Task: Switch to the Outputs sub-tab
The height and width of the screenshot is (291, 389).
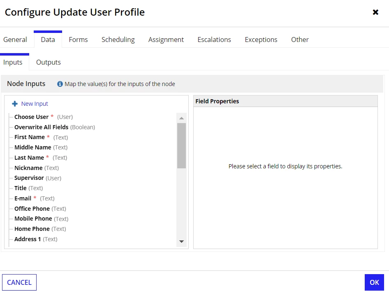Action: tap(49, 62)
